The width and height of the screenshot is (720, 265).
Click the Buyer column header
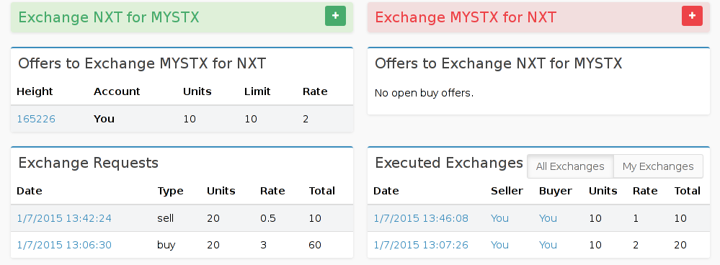tap(556, 191)
